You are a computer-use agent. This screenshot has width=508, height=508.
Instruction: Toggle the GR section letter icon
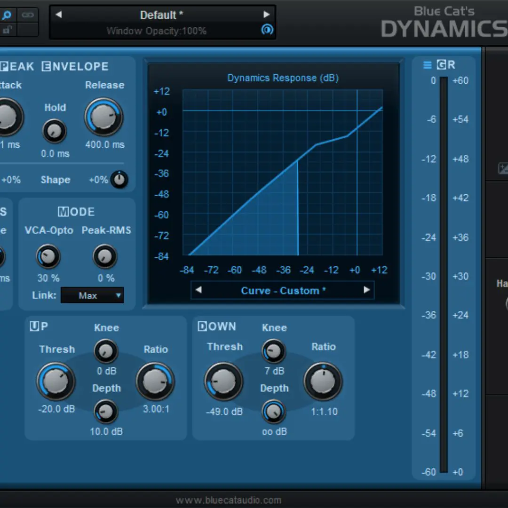coord(441,65)
